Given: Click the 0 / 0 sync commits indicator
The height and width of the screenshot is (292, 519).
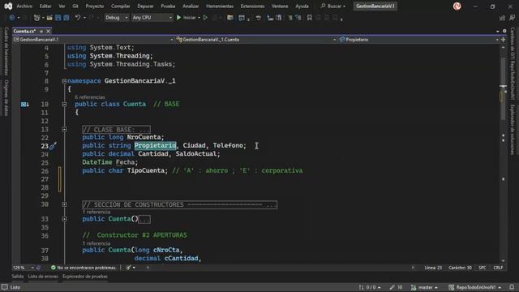Looking at the screenshot, I should 370,287.
